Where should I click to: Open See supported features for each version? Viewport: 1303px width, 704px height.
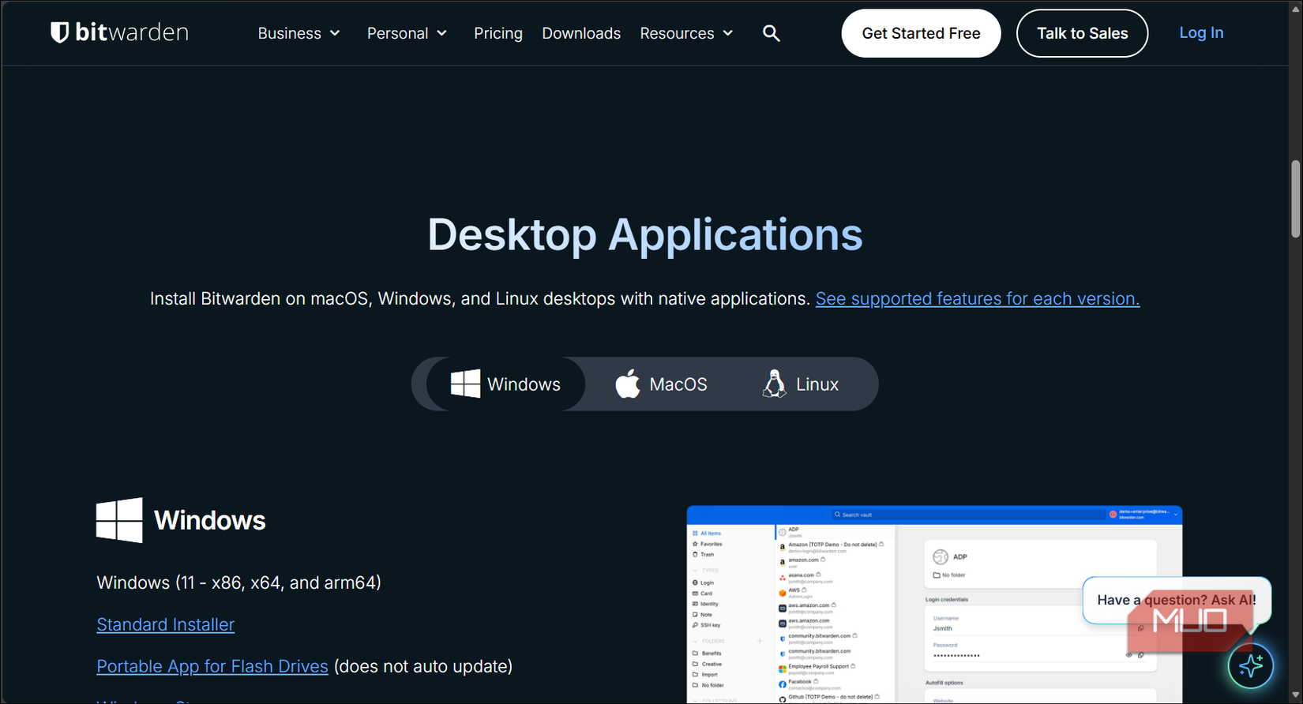pos(978,298)
